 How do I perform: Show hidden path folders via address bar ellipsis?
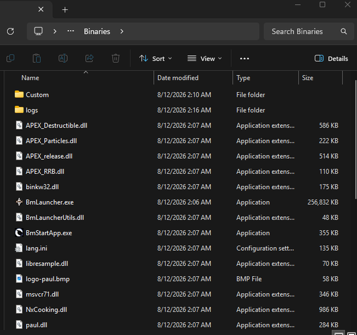tap(71, 31)
